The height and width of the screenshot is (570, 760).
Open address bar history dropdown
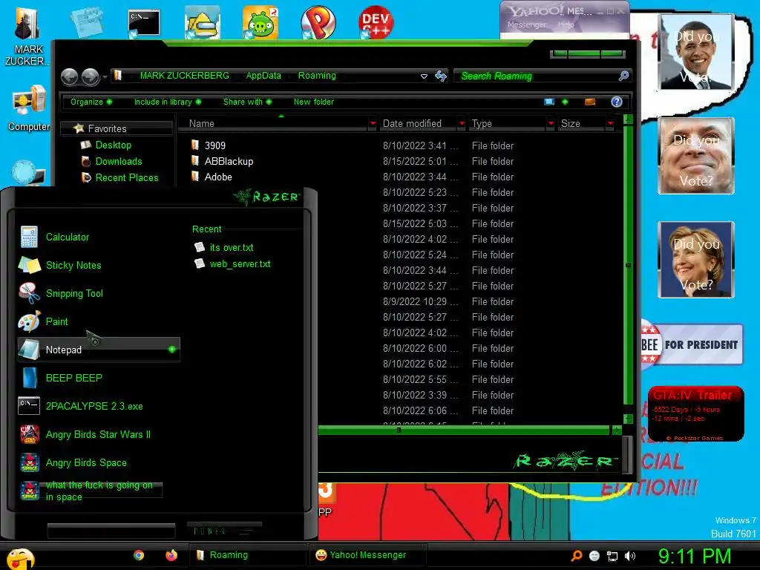click(424, 76)
